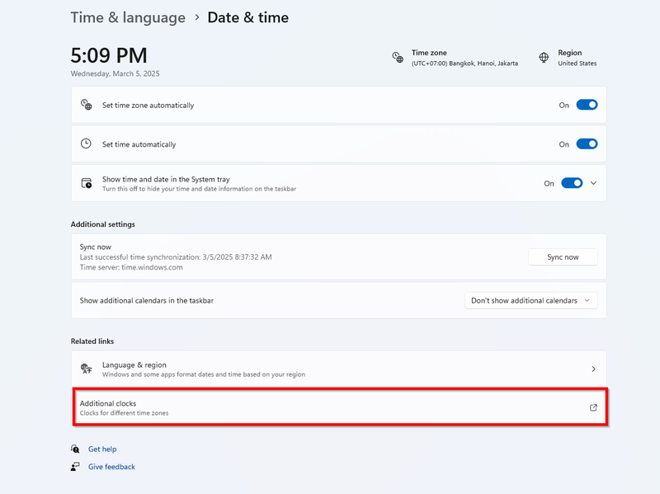Click the clock icon beside Set time automatically

(86, 143)
